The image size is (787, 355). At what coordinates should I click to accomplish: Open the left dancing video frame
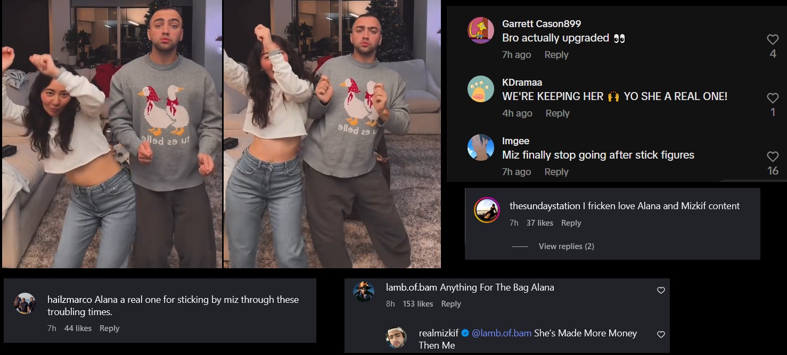click(112, 134)
